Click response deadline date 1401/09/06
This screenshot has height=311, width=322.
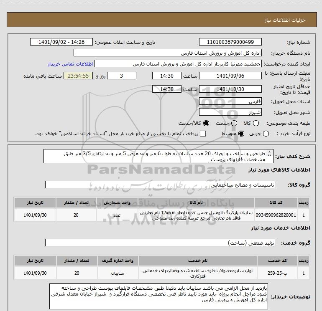pos(230,76)
